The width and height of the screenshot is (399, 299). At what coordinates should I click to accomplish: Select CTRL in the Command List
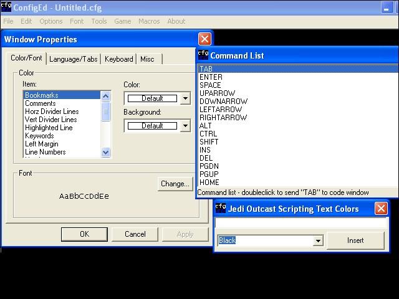[x=208, y=134]
